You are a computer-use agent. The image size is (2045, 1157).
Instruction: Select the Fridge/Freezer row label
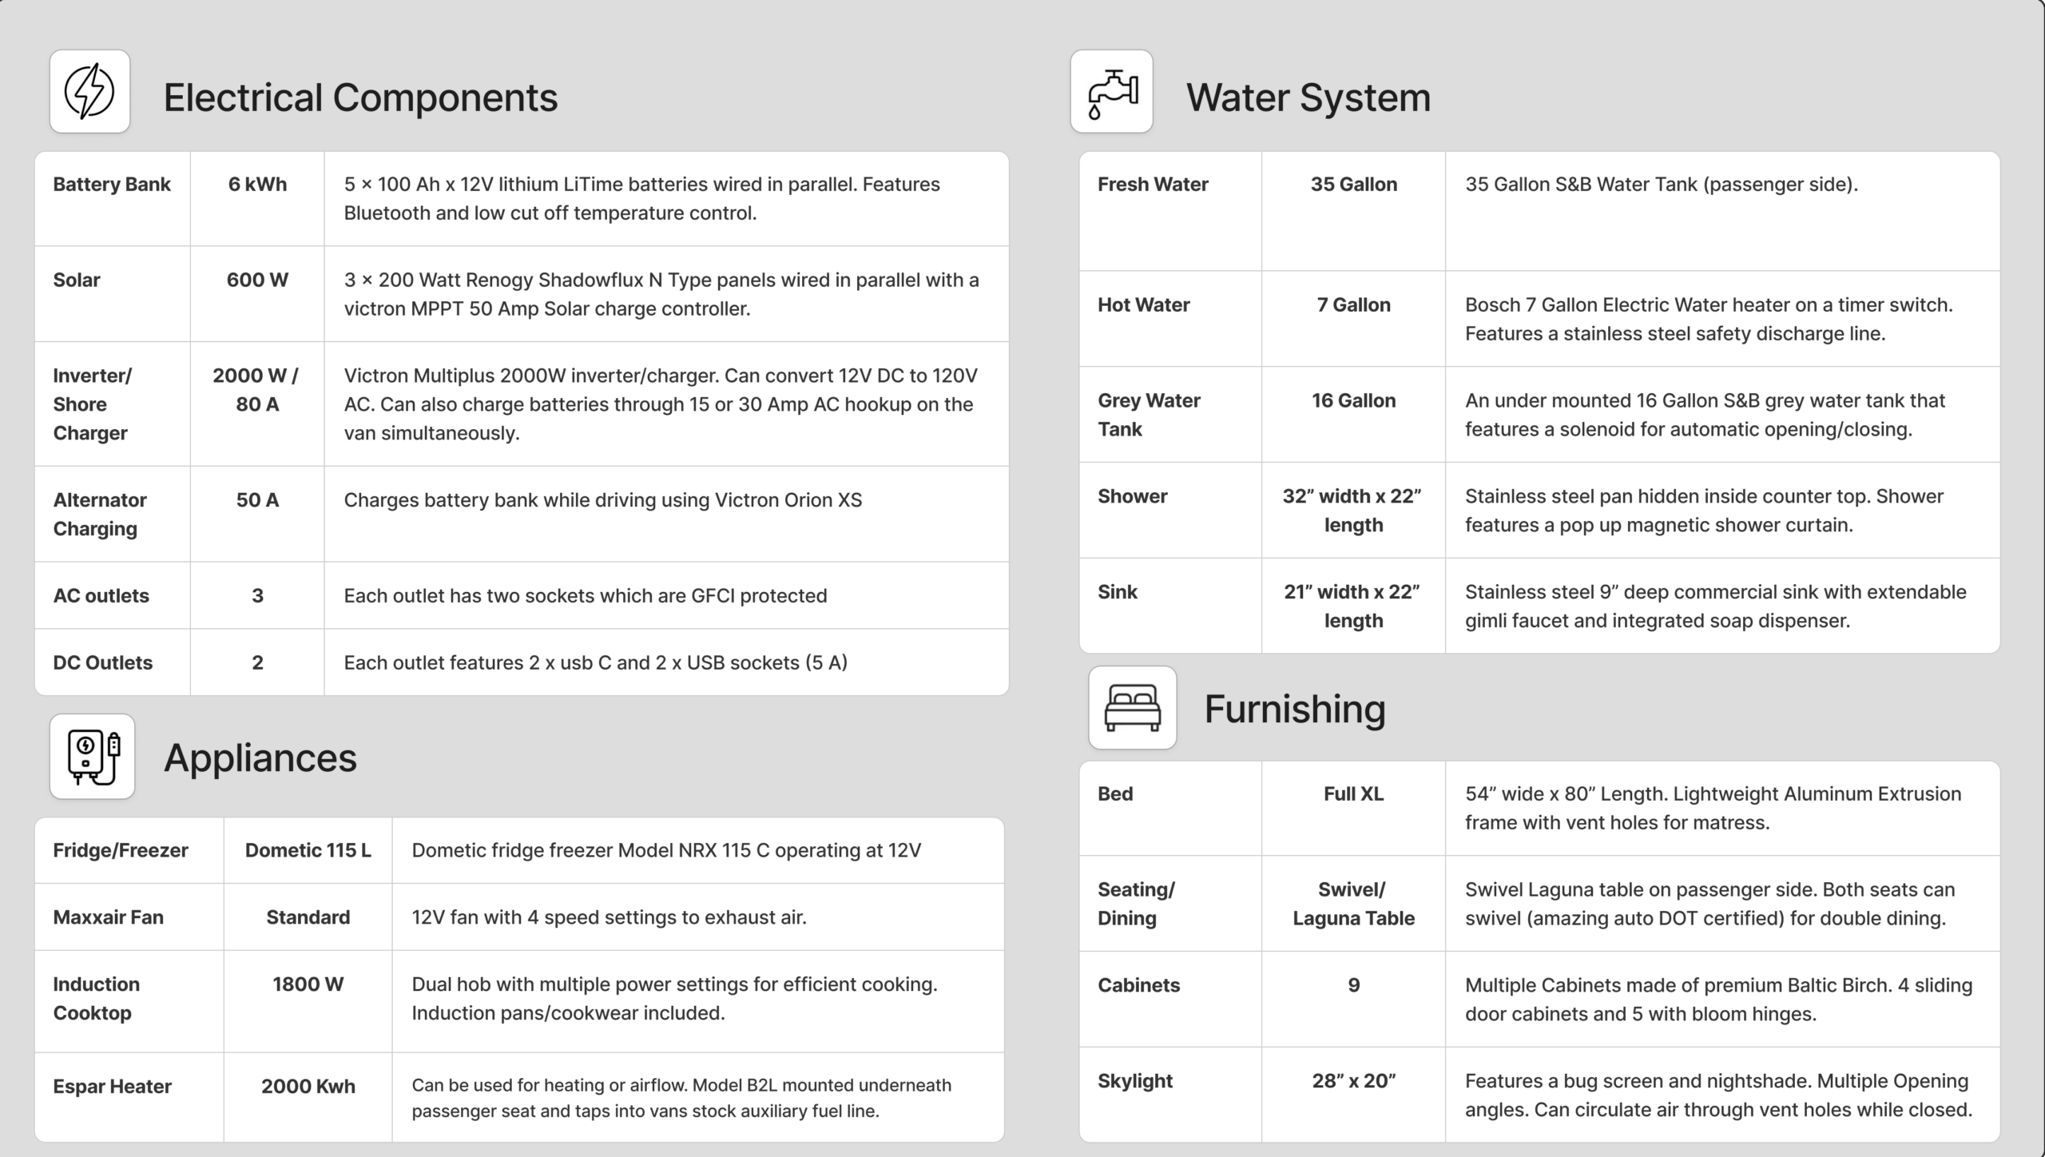tap(121, 850)
